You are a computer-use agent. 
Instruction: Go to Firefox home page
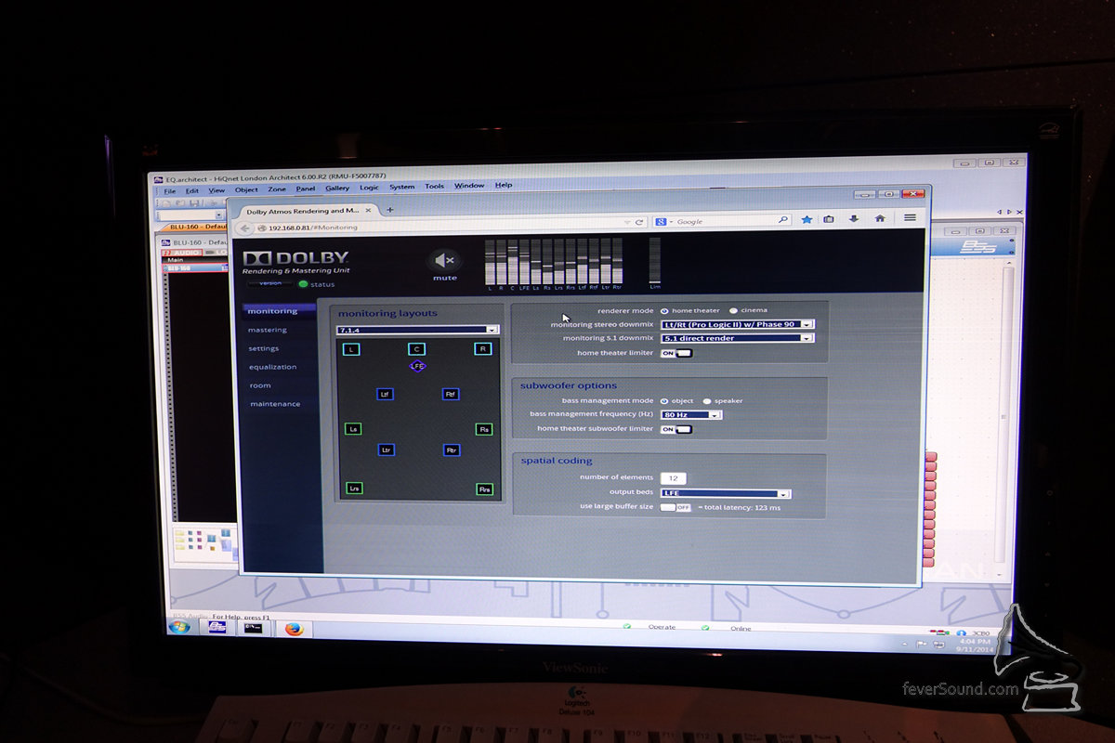click(x=879, y=218)
